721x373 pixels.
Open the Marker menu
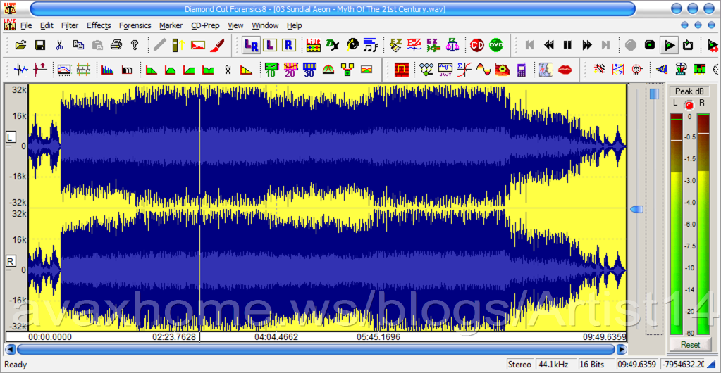[171, 25]
